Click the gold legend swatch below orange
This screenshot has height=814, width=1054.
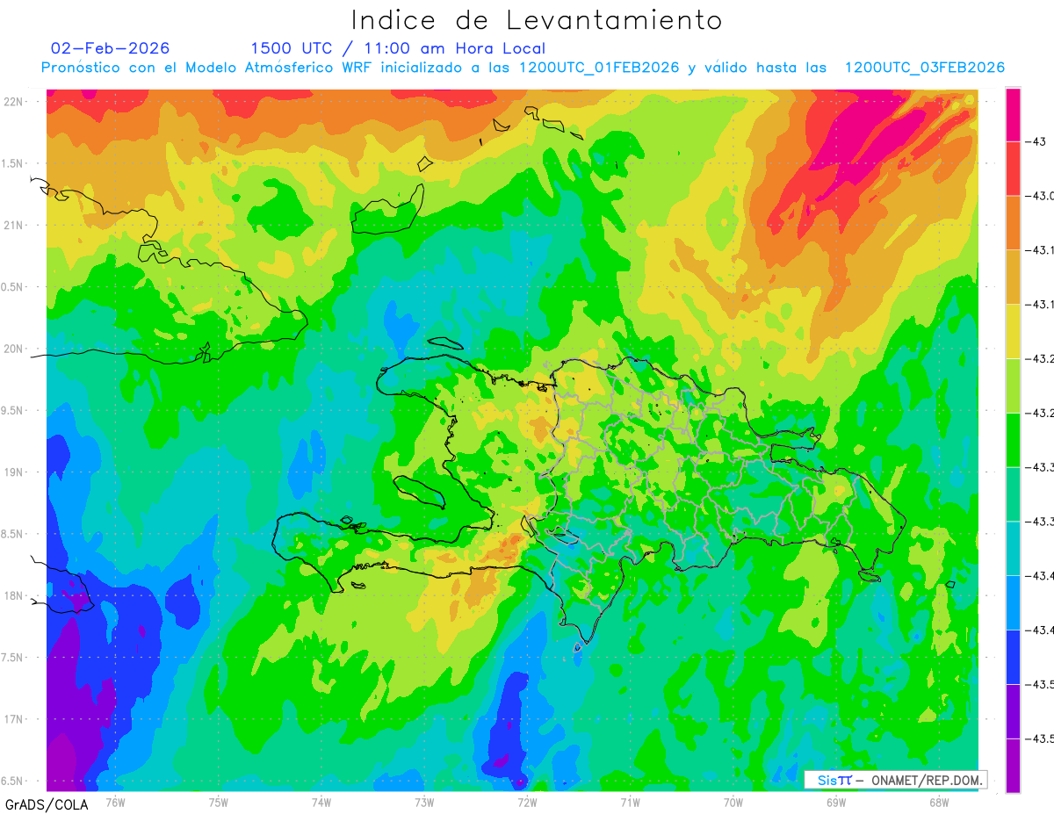point(1013,277)
